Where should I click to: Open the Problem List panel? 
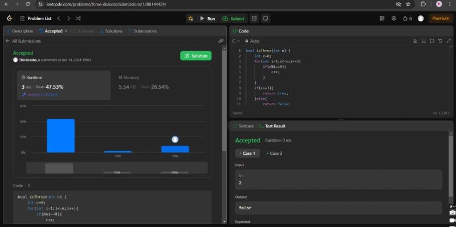tap(36, 18)
